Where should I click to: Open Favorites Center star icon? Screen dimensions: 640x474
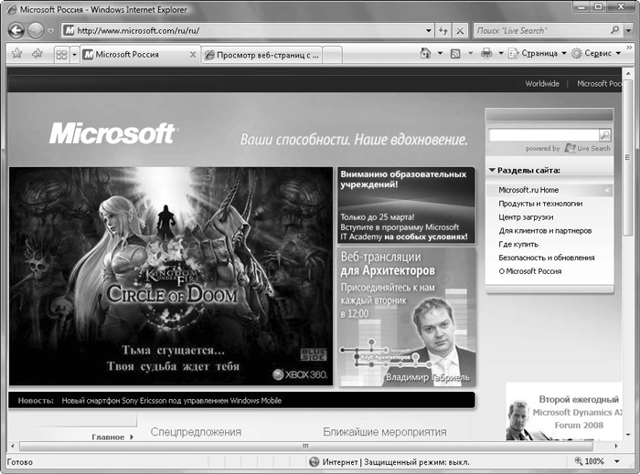pyautogui.click(x=16, y=54)
